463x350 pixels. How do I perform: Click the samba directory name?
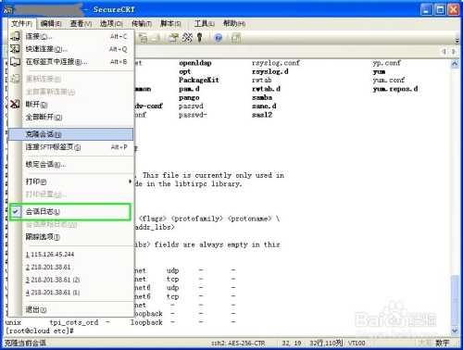click(262, 97)
